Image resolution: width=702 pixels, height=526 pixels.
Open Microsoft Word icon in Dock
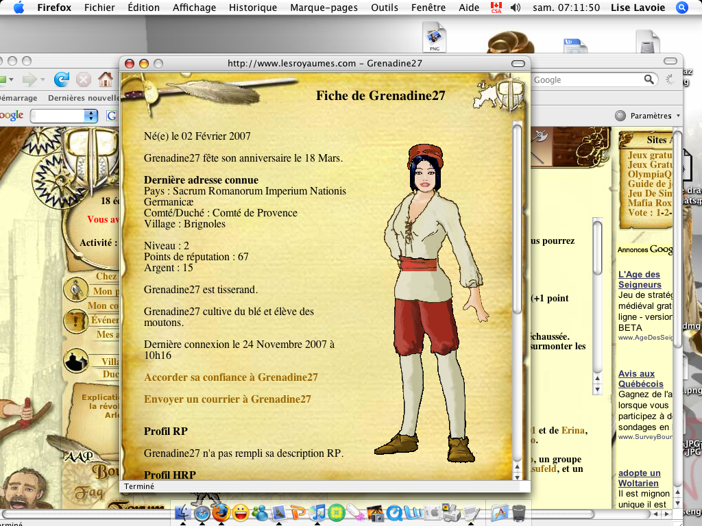413,512
